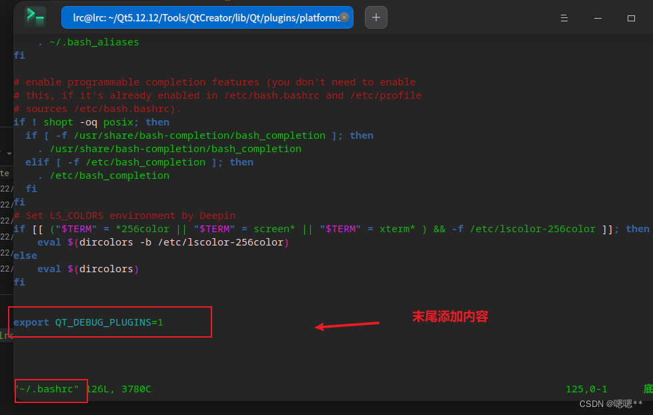The height and width of the screenshot is (415, 653).
Task: Click the comment '# sources /etc/bash.bashrc).'
Action: 97,109
